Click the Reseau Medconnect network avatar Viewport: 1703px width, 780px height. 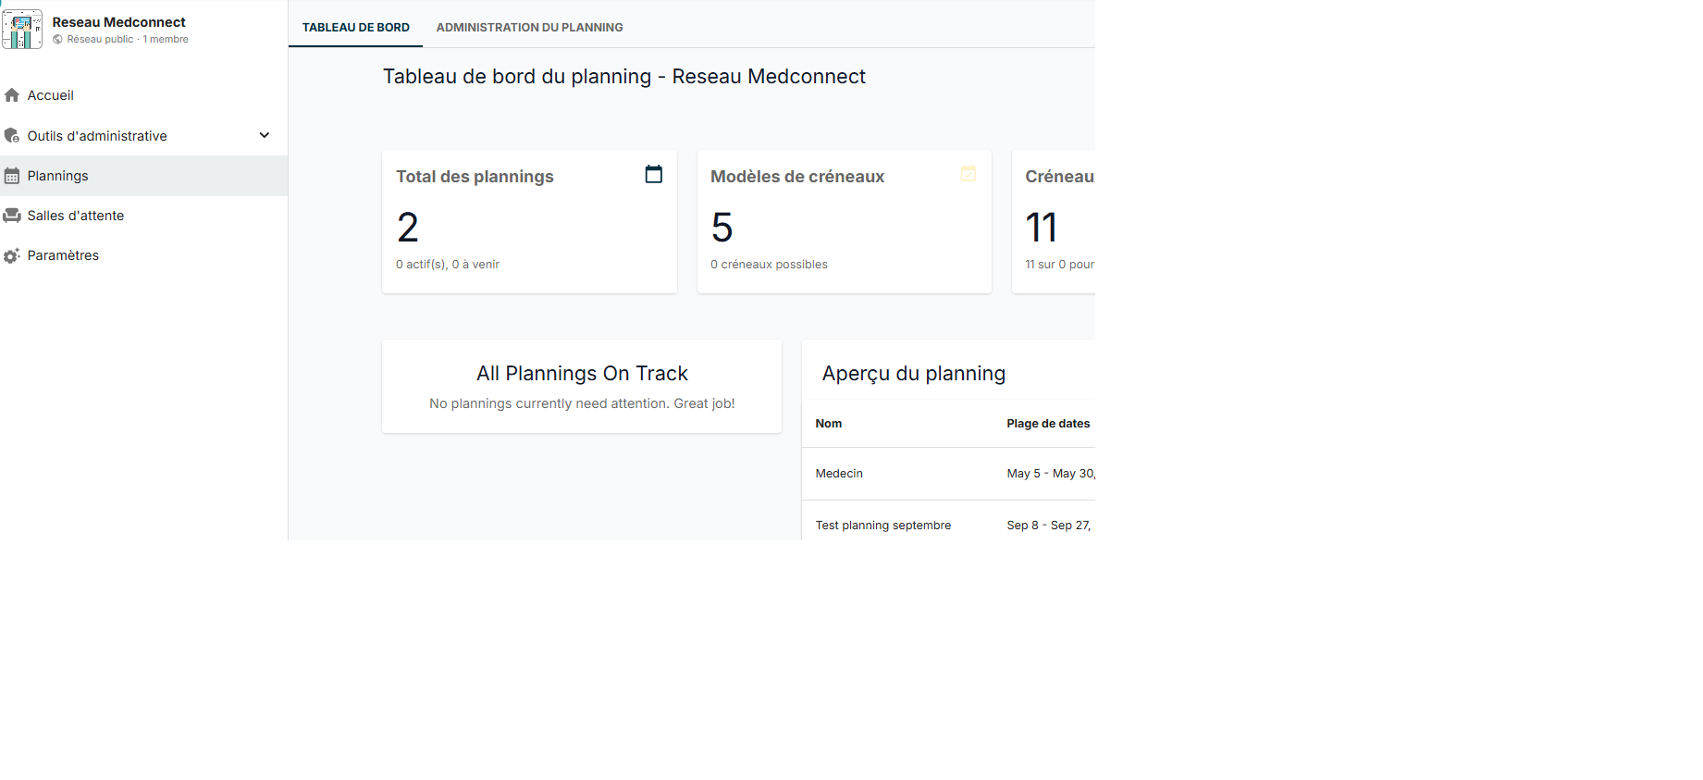(x=22, y=29)
